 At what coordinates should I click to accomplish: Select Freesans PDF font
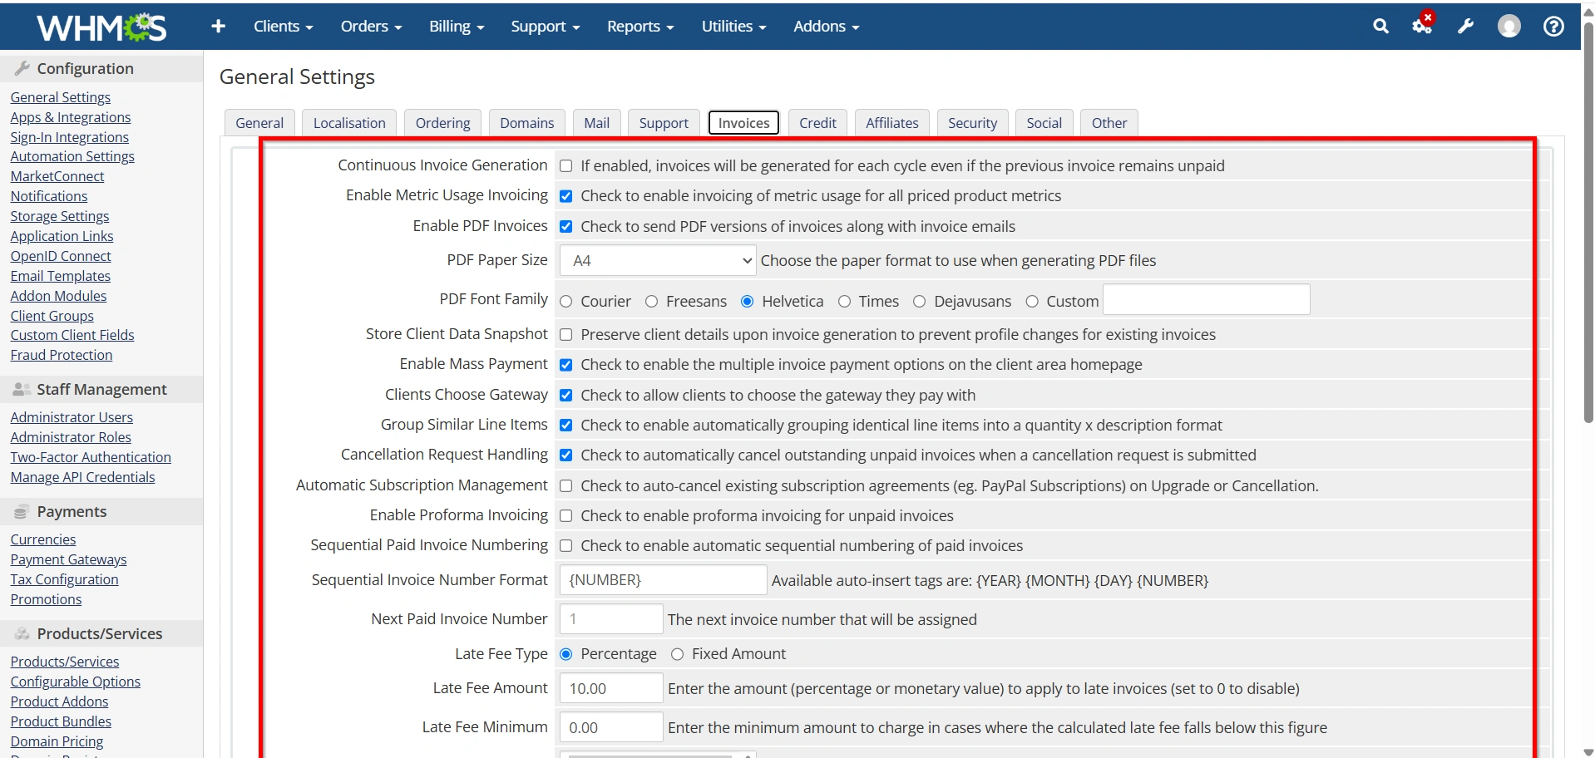[652, 302]
